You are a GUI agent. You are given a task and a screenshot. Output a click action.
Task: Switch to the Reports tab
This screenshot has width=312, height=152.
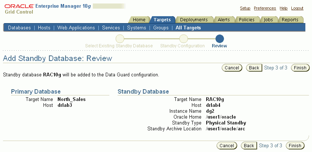pyautogui.click(x=290, y=20)
